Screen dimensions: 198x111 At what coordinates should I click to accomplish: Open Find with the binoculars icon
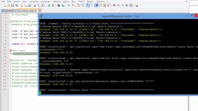tap(58, 6)
